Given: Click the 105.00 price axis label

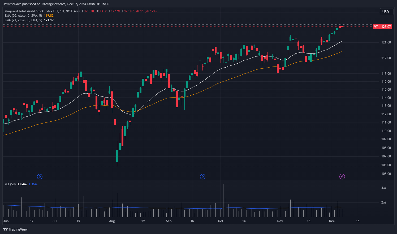Looking at the screenshot, I should [x=386, y=174].
